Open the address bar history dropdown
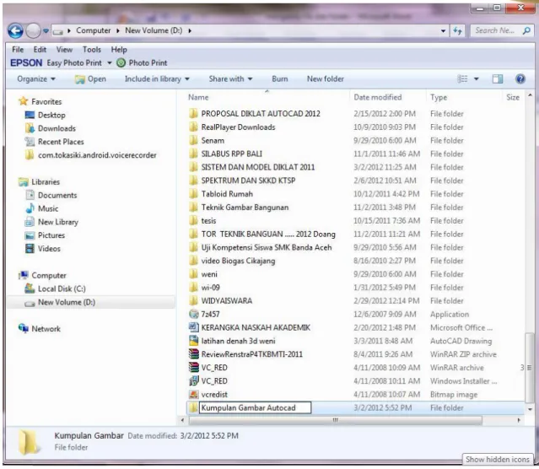The height and width of the screenshot is (469, 539). pos(443,31)
